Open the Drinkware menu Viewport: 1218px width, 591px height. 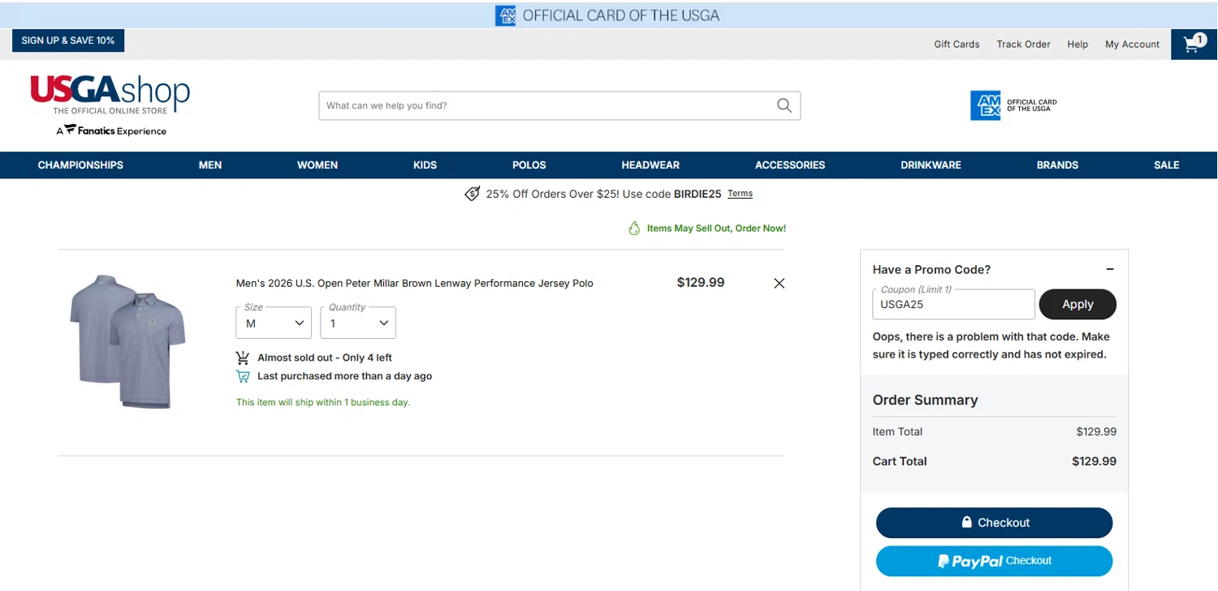(x=931, y=165)
